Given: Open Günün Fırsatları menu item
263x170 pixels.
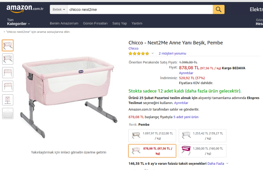Looking at the screenshot, I should pos(95,23).
